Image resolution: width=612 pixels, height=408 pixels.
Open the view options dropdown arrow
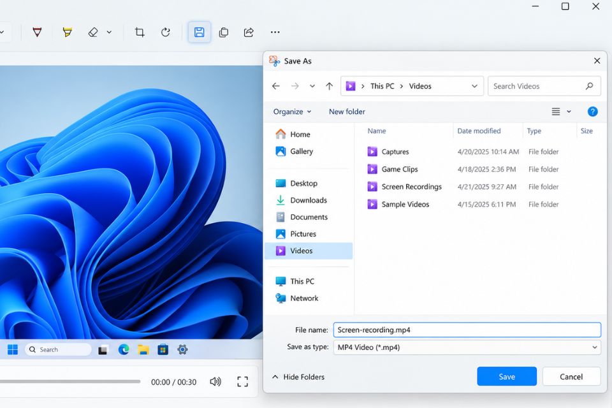[x=569, y=112]
